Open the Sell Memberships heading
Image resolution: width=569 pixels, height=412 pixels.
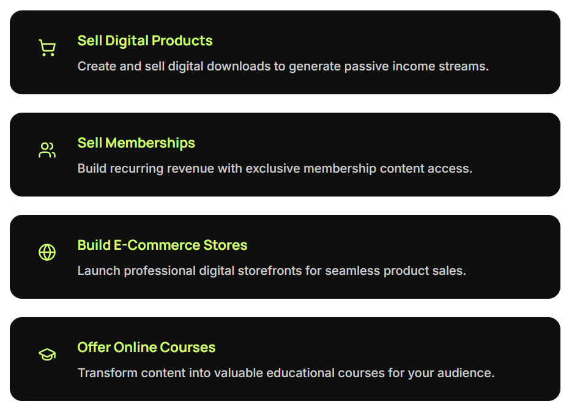pos(136,143)
